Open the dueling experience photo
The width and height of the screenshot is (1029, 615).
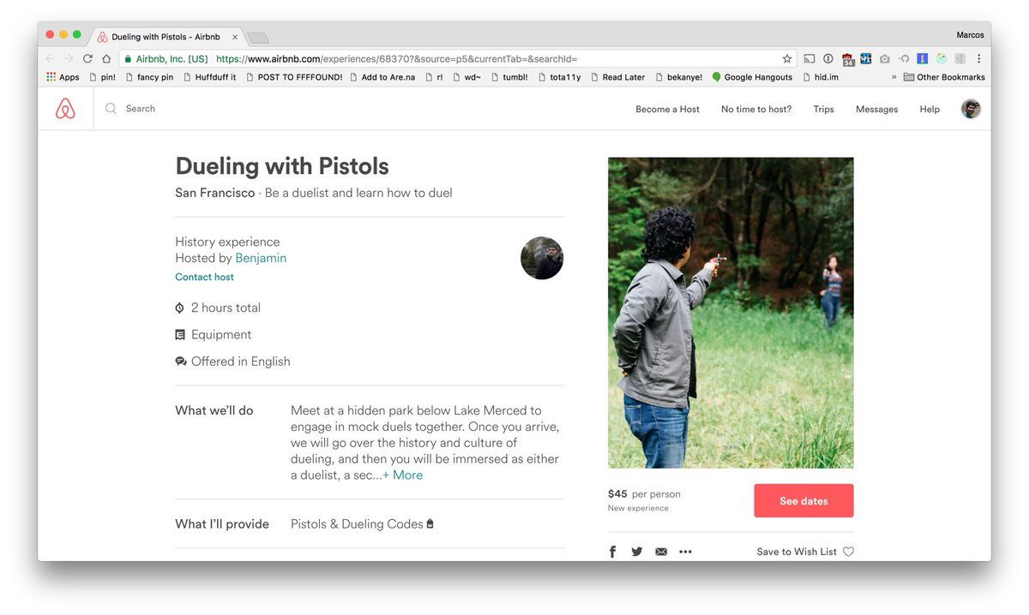731,313
